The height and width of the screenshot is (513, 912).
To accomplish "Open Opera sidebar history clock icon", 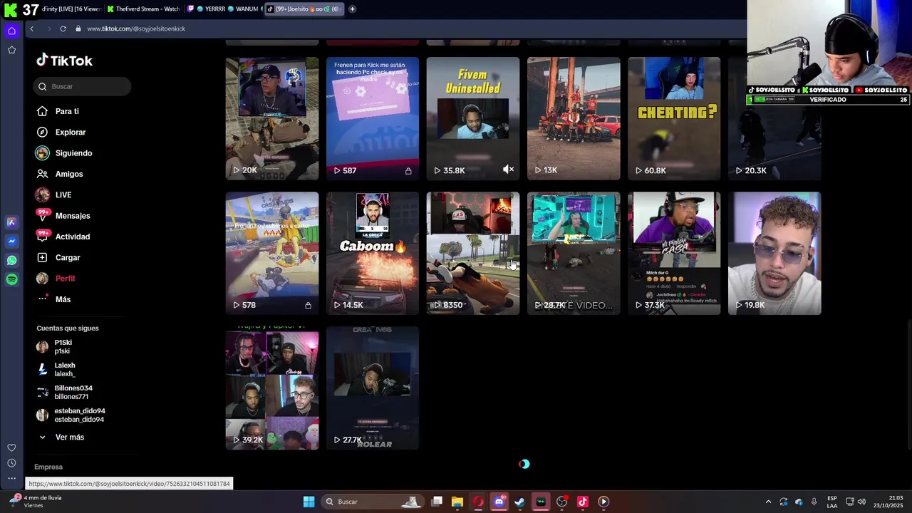I will [11, 463].
